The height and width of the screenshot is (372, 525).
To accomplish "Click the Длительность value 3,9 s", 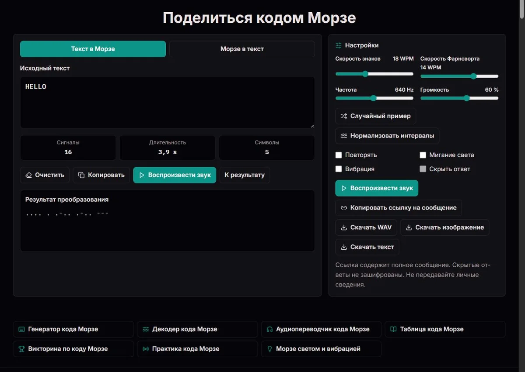I will pos(168,152).
